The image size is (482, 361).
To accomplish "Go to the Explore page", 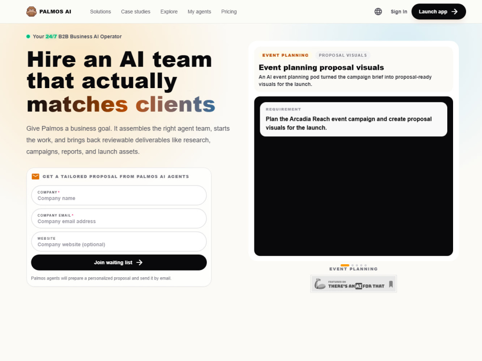I will point(169,12).
